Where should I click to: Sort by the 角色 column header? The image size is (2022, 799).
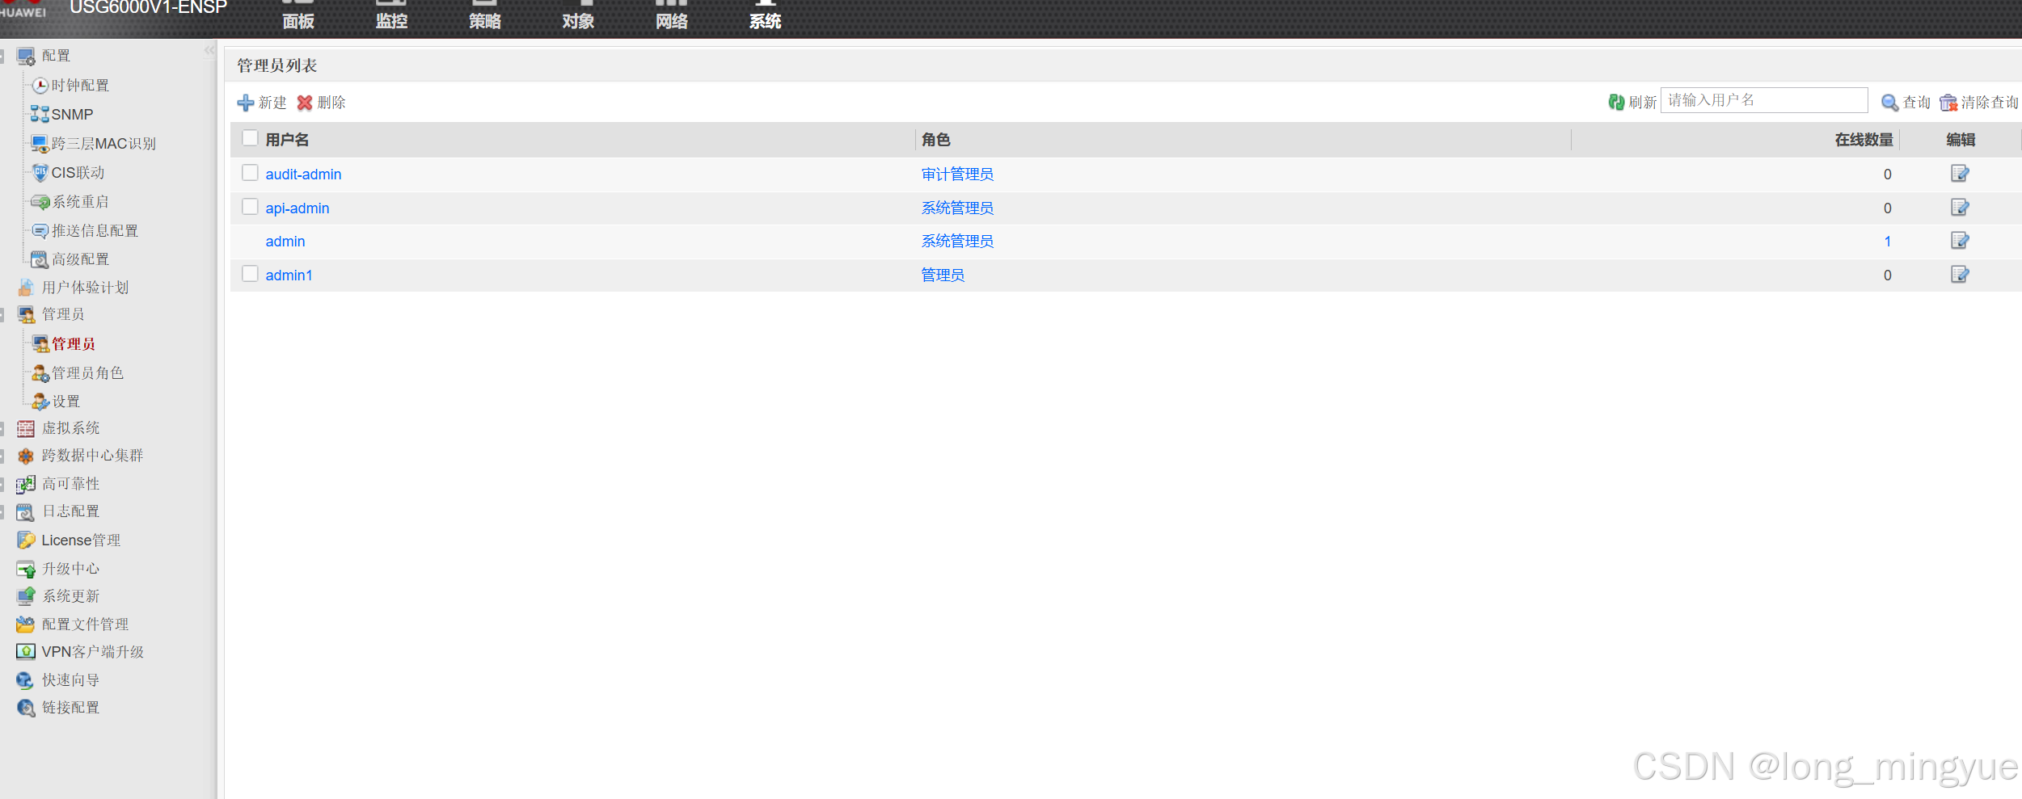[x=935, y=139]
